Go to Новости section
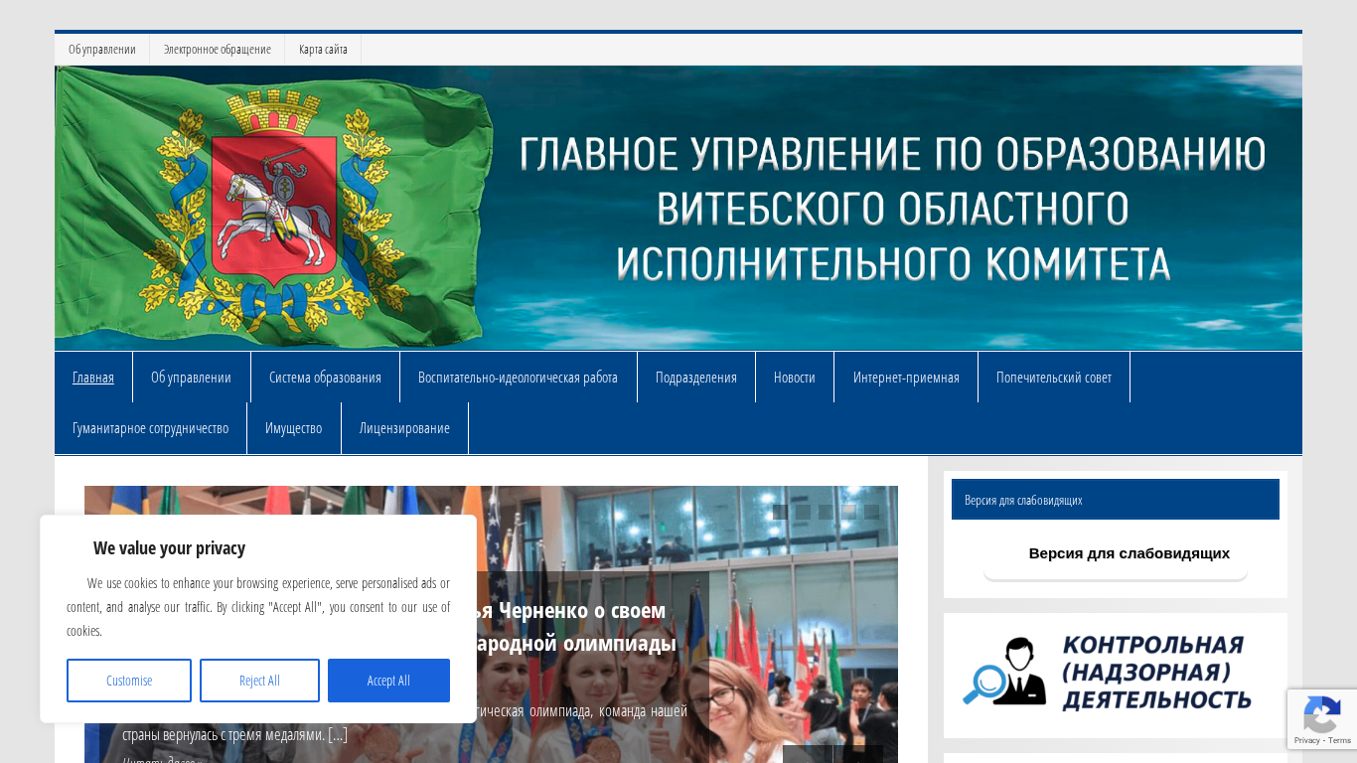Viewport: 1357px width, 763px height. pyautogui.click(x=795, y=378)
